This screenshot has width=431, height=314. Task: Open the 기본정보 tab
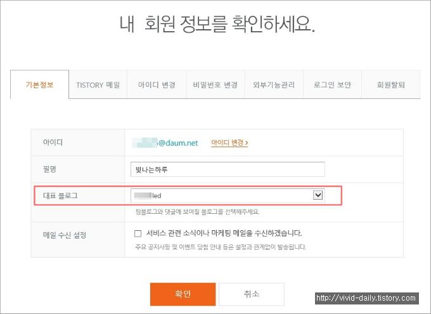39,84
